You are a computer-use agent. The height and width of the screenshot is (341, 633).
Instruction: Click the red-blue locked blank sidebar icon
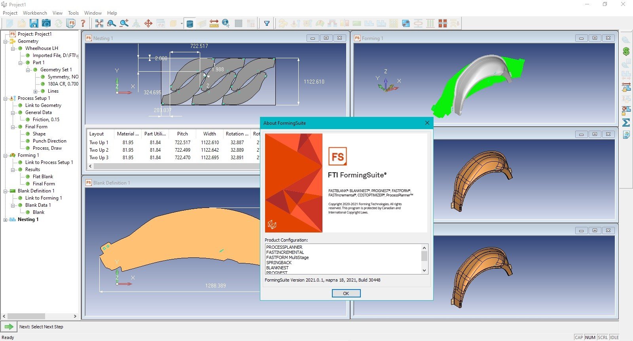[626, 110]
